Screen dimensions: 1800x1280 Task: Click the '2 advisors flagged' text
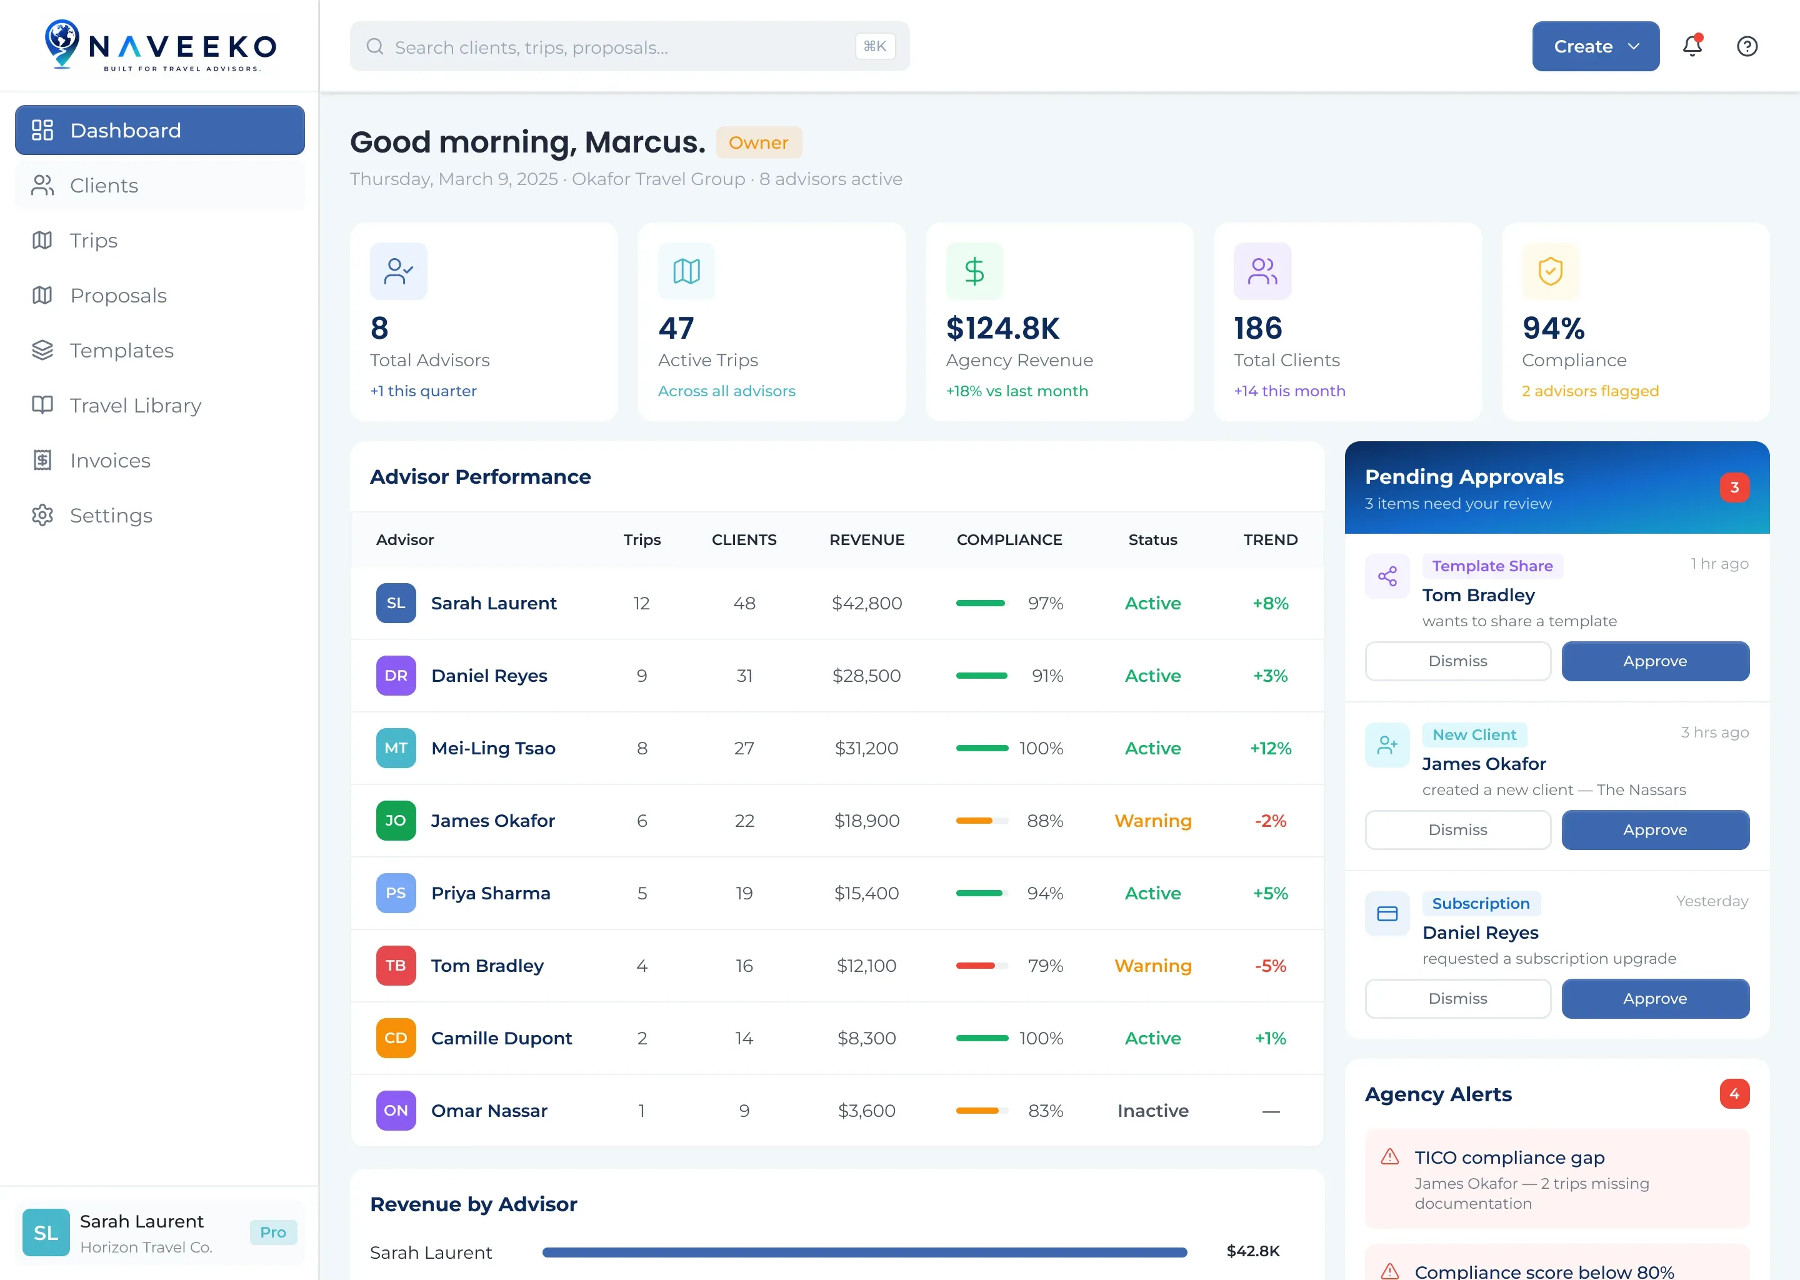pos(1589,391)
